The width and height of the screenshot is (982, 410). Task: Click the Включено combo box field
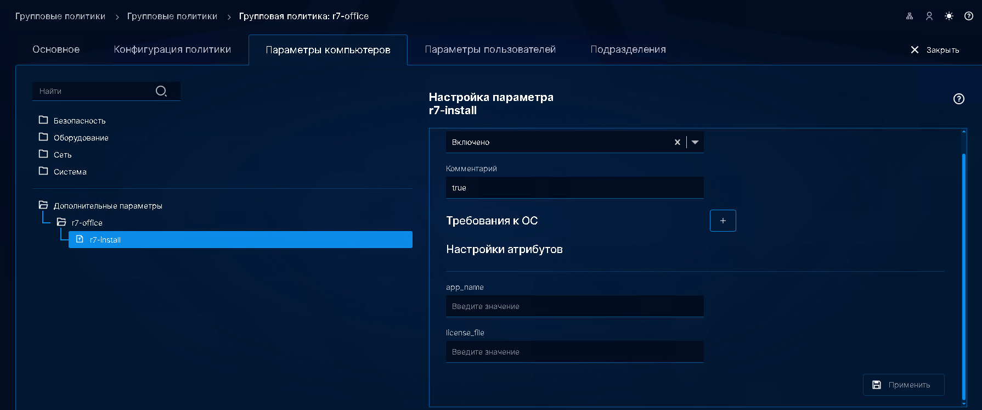(x=575, y=142)
